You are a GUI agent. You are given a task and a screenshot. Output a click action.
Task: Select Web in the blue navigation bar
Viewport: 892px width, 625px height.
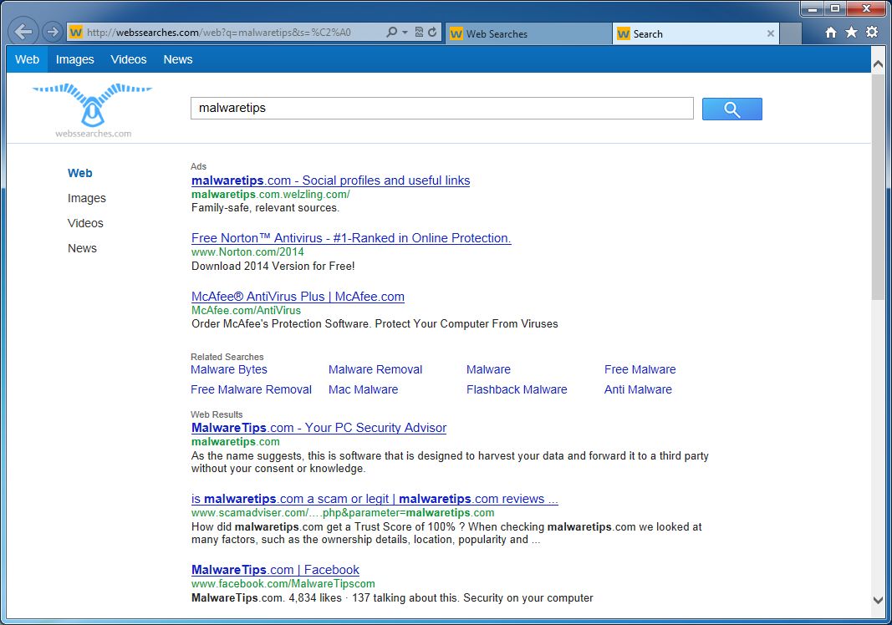(x=28, y=59)
